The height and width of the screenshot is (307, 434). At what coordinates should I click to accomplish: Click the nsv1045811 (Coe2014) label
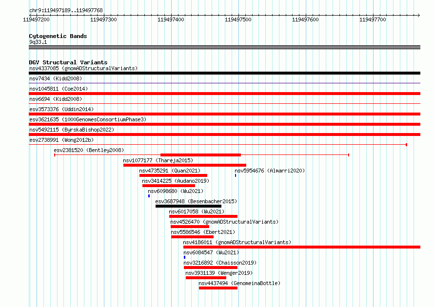[x=59, y=89]
